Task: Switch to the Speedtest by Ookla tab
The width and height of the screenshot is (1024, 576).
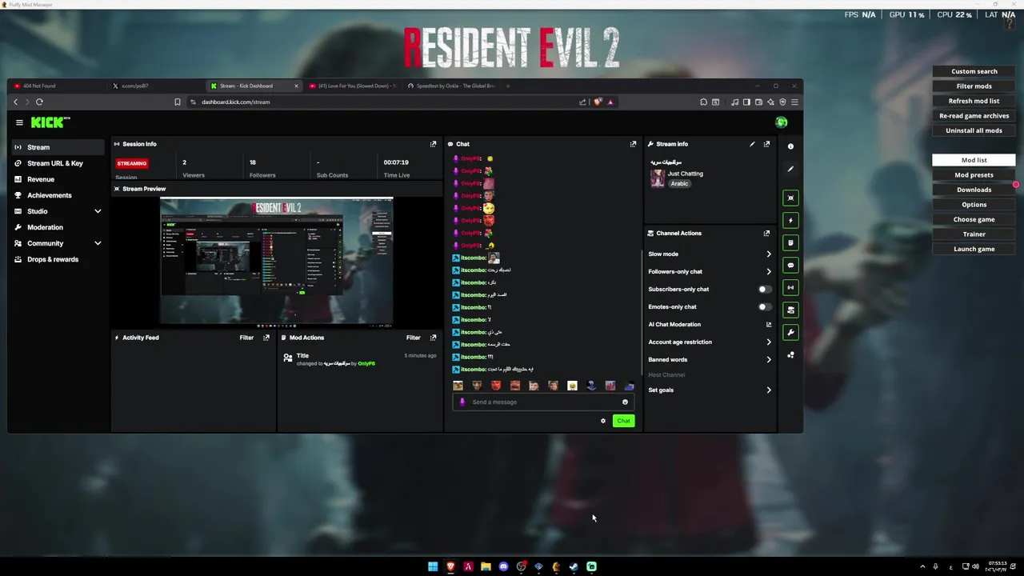Action: pos(452,86)
